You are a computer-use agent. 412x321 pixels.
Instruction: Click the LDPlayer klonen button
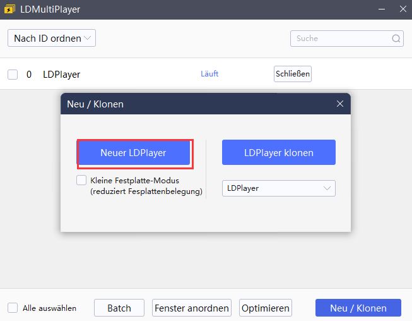[x=279, y=152]
